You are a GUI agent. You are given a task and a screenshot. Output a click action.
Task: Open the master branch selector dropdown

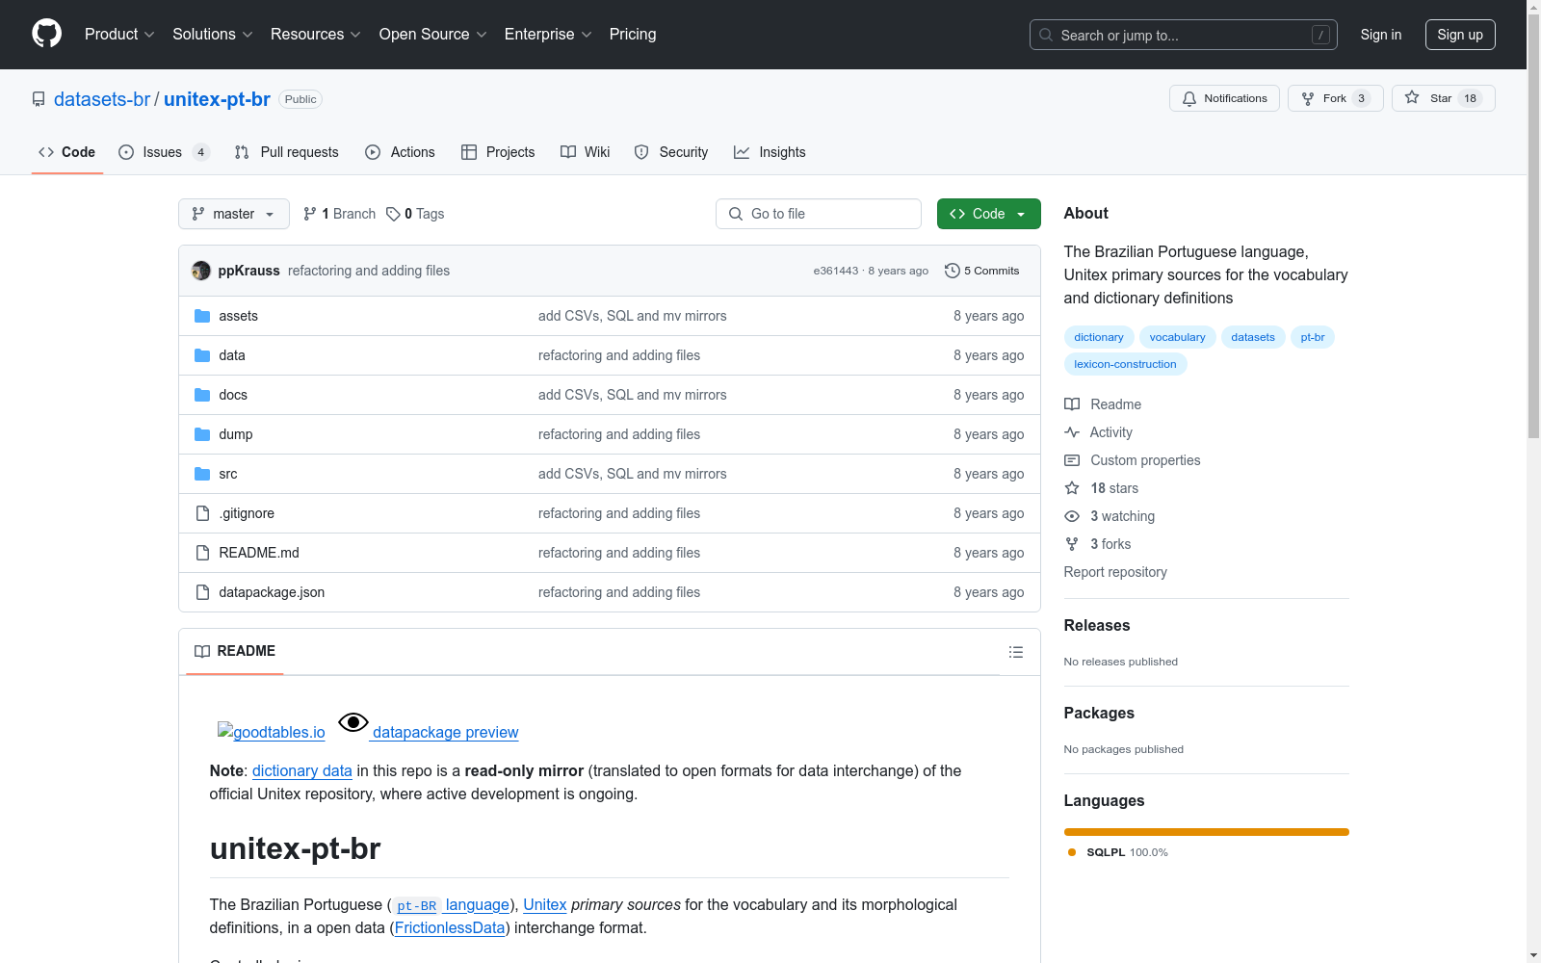click(x=234, y=214)
